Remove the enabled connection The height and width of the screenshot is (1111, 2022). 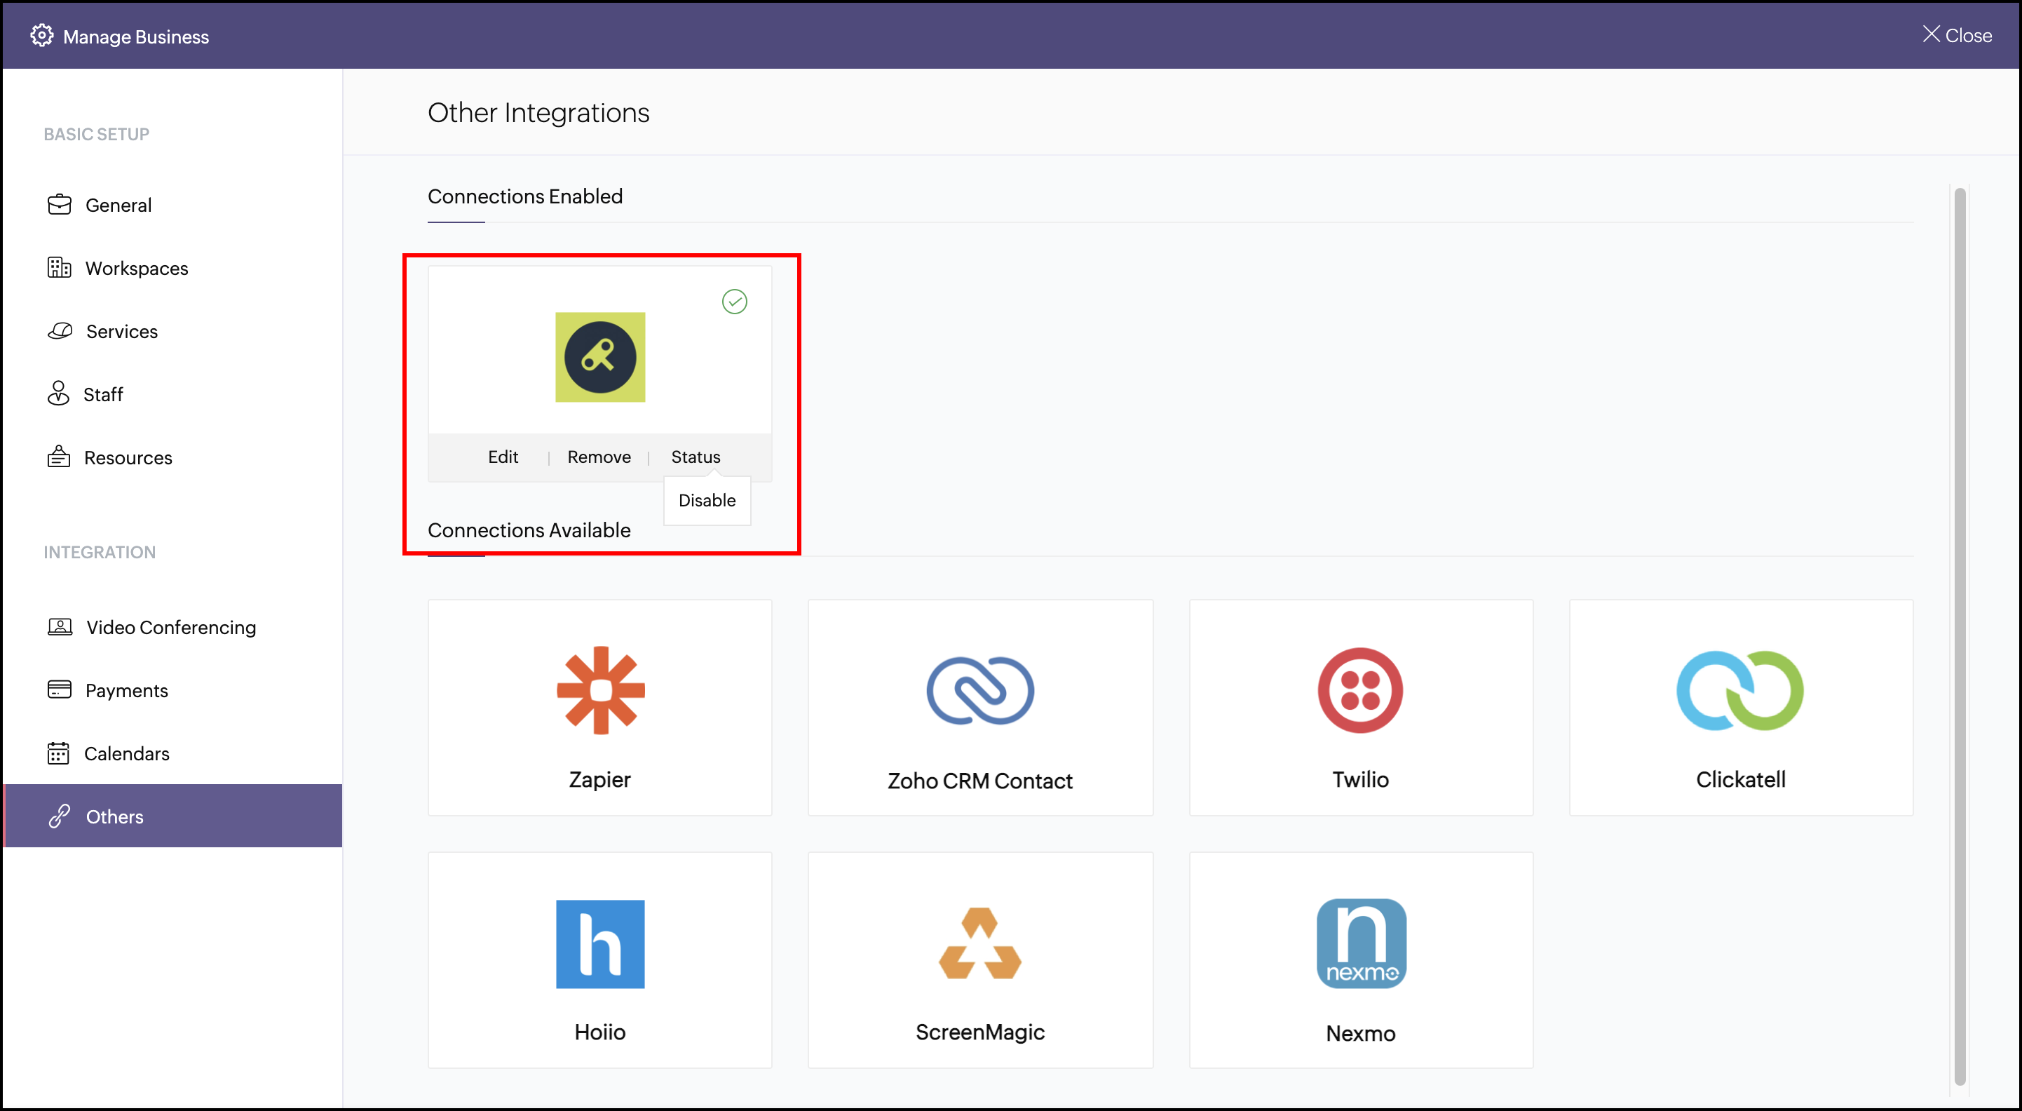[599, 457]
